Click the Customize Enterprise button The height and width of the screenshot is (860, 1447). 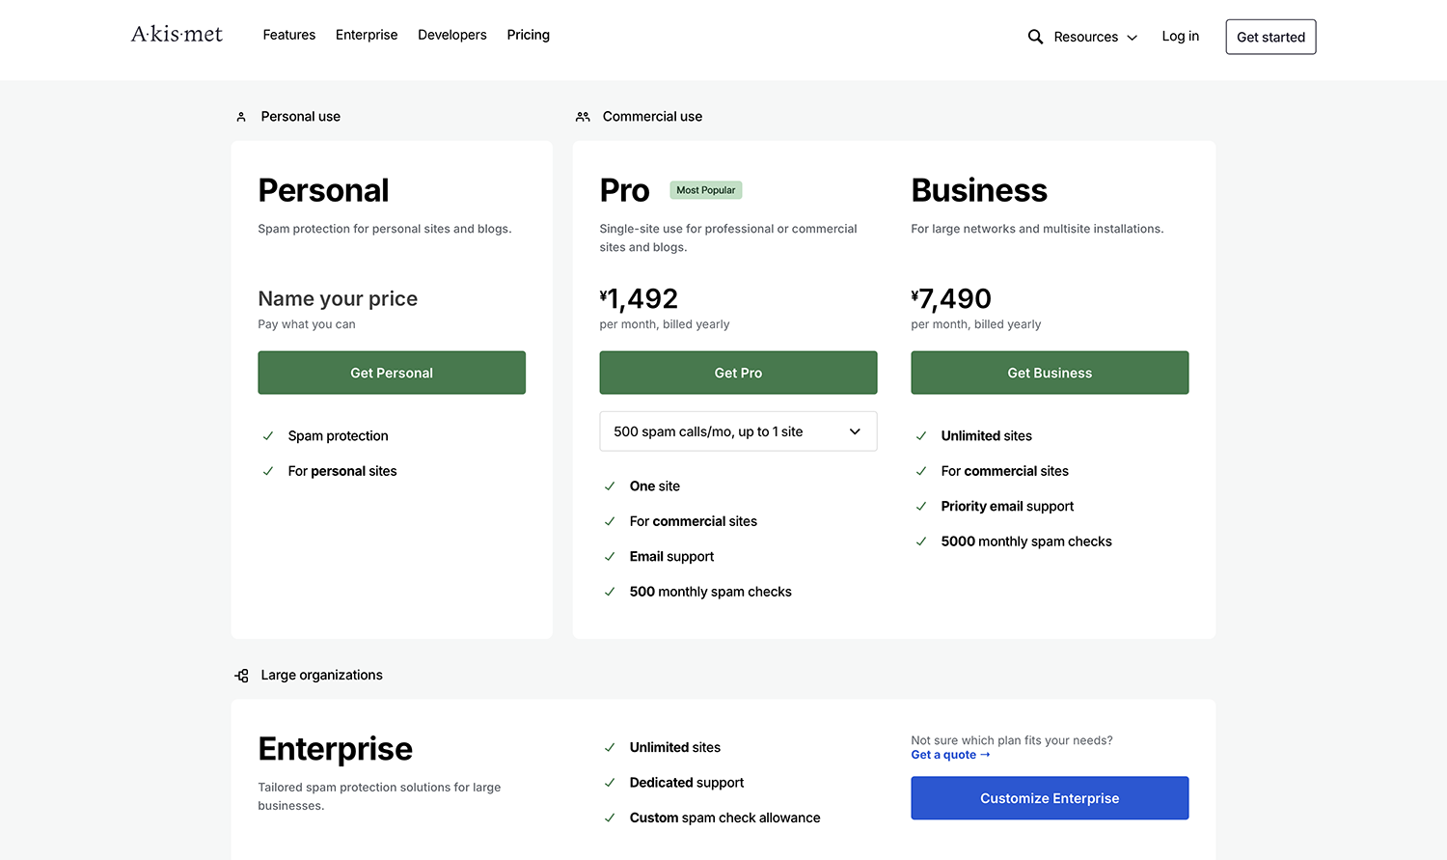coord(1050,798)
